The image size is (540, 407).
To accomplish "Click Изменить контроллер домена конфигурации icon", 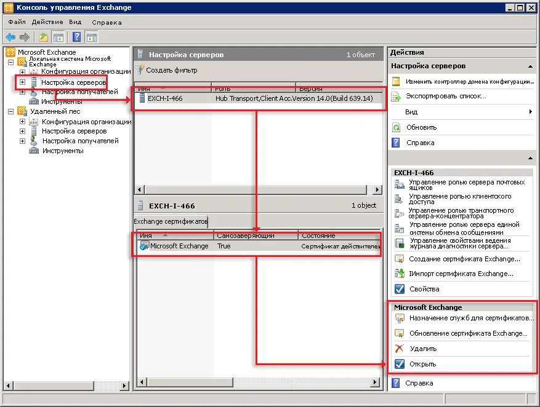I will (397, 81).
